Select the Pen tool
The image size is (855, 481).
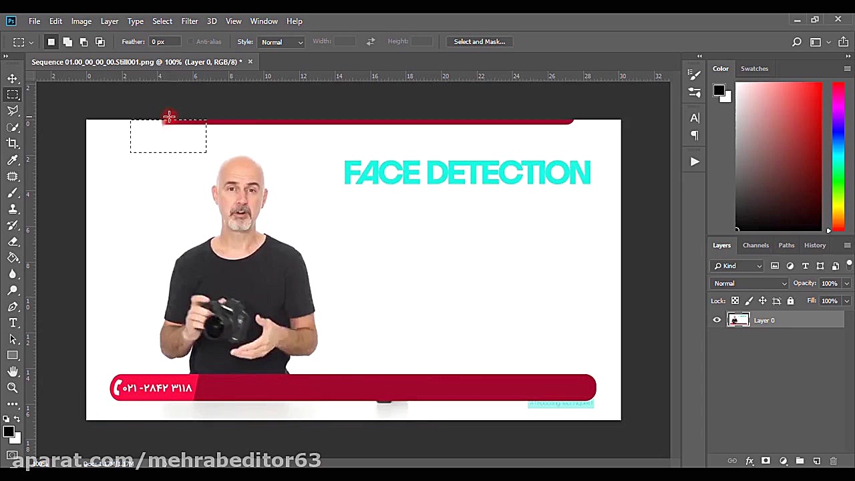(13, 307)
